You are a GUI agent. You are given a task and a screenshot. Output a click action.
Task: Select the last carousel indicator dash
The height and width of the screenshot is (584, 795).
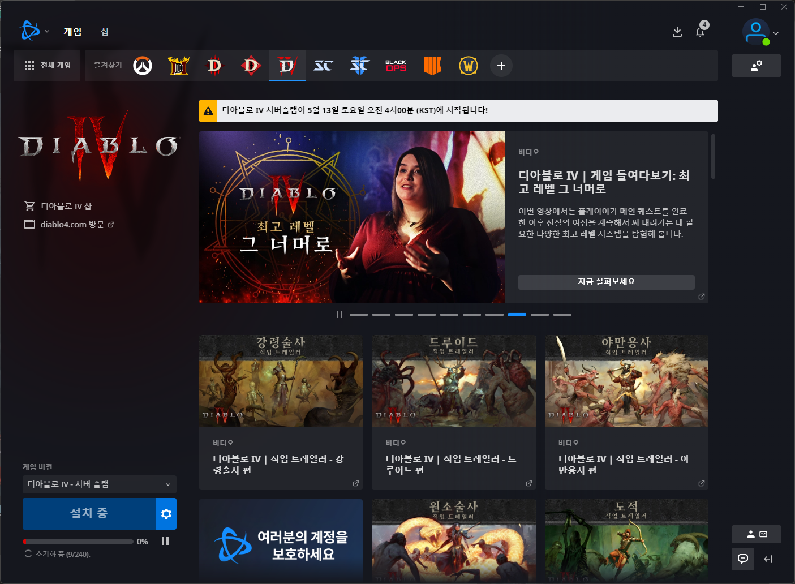562,315
